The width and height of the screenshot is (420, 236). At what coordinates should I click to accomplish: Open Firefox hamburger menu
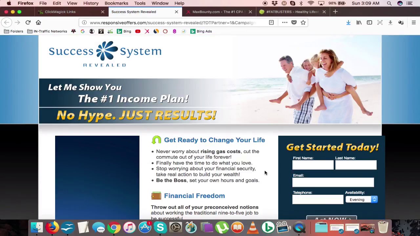click(414, 23)
